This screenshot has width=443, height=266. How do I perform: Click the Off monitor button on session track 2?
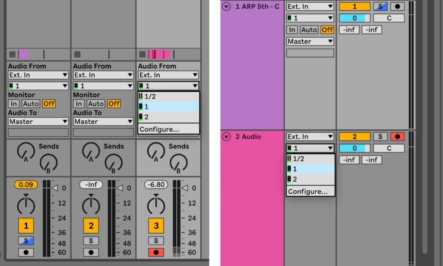[114, 104]
